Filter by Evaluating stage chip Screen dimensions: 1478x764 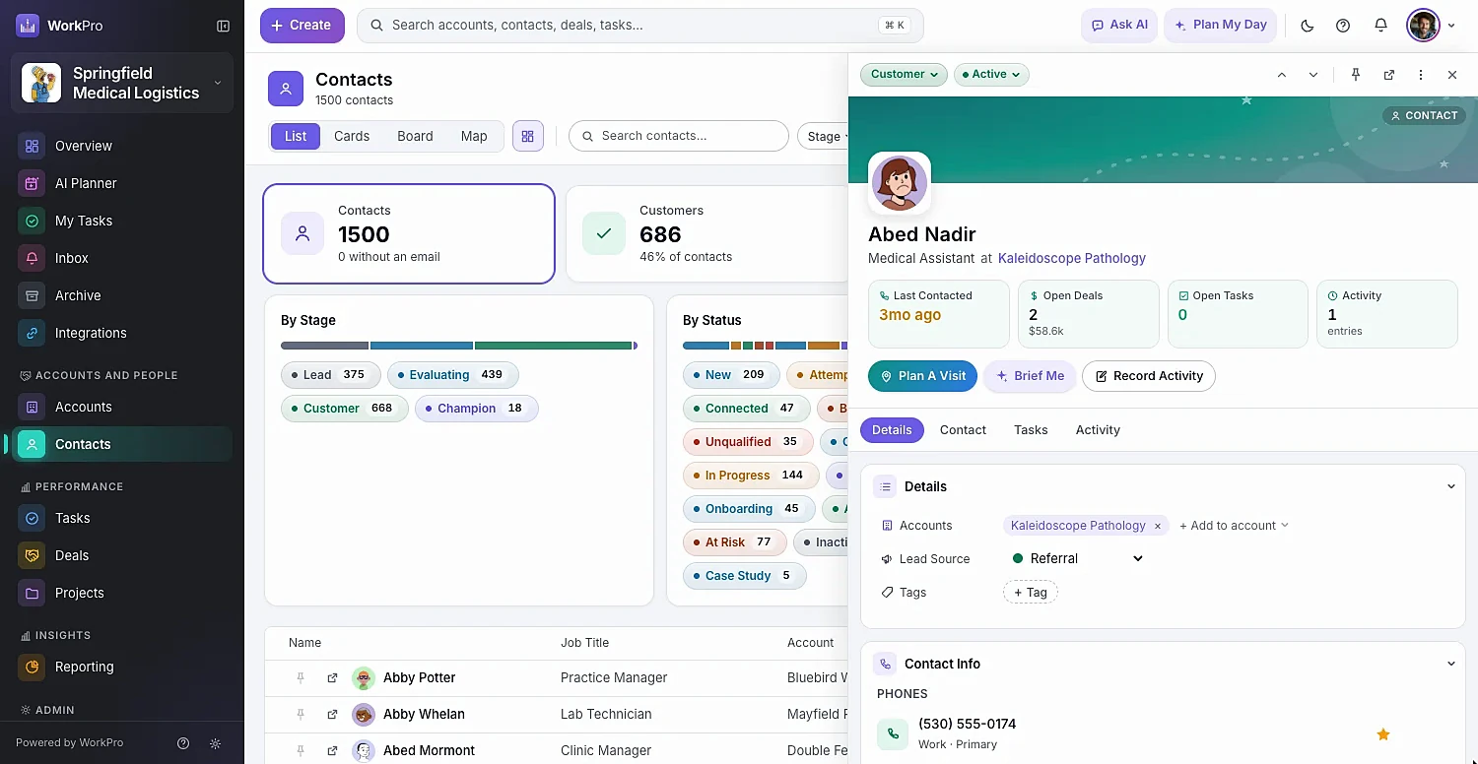click(452, 374)
